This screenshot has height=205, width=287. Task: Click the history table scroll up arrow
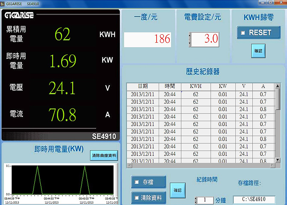pyautogui.click(x=278, y=86)
